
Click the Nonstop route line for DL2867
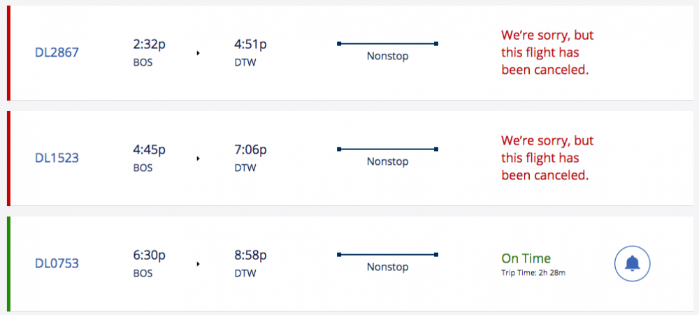tap(387, 44)
